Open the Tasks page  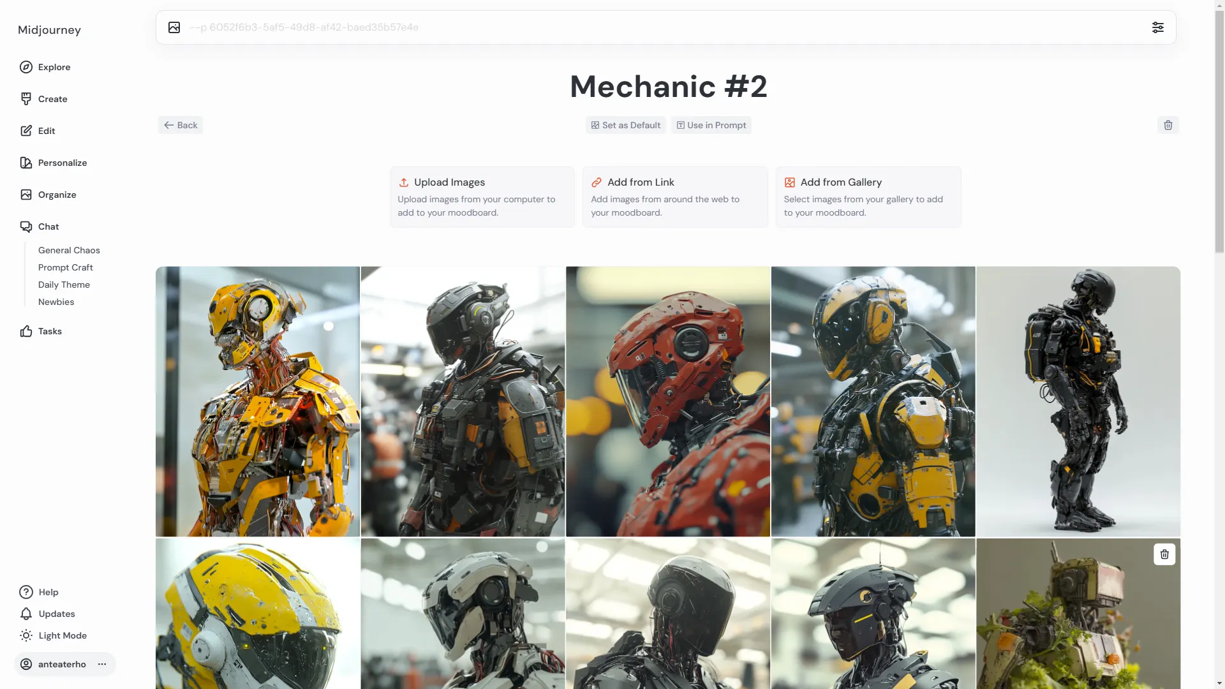[x=50, y=331]
